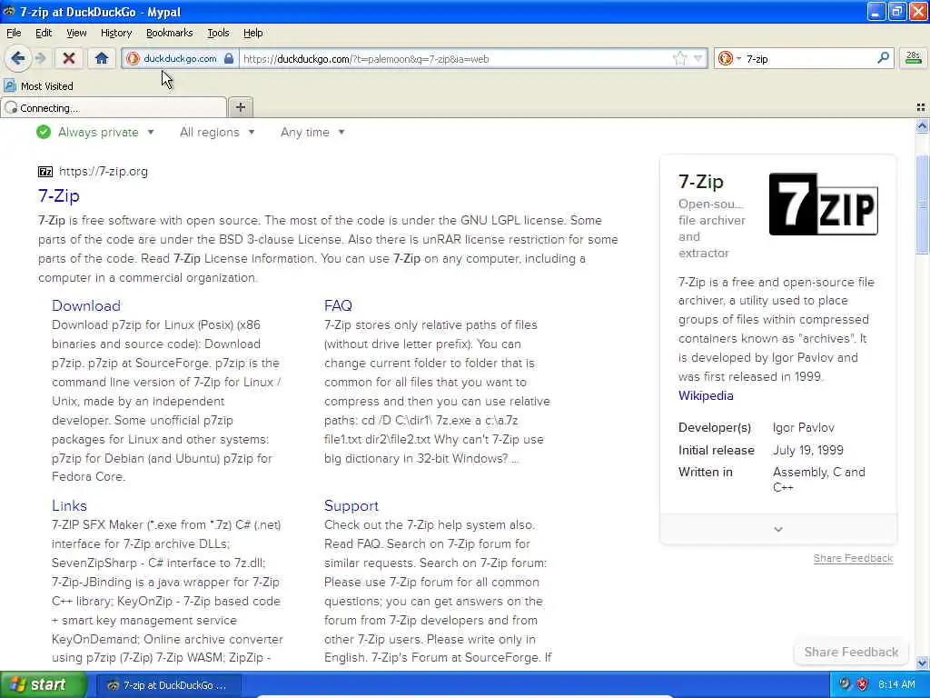
Task: Click the address bar URL field
Action: tap(457, 59)
